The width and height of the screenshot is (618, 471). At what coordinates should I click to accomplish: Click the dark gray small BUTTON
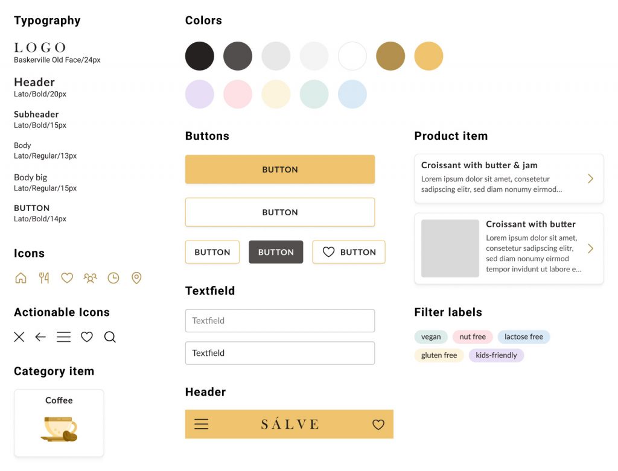coord(276,252)
